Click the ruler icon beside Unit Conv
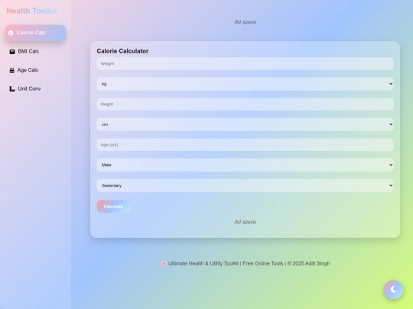The width and height of the screenshot is (413, 309). [12, 89]
